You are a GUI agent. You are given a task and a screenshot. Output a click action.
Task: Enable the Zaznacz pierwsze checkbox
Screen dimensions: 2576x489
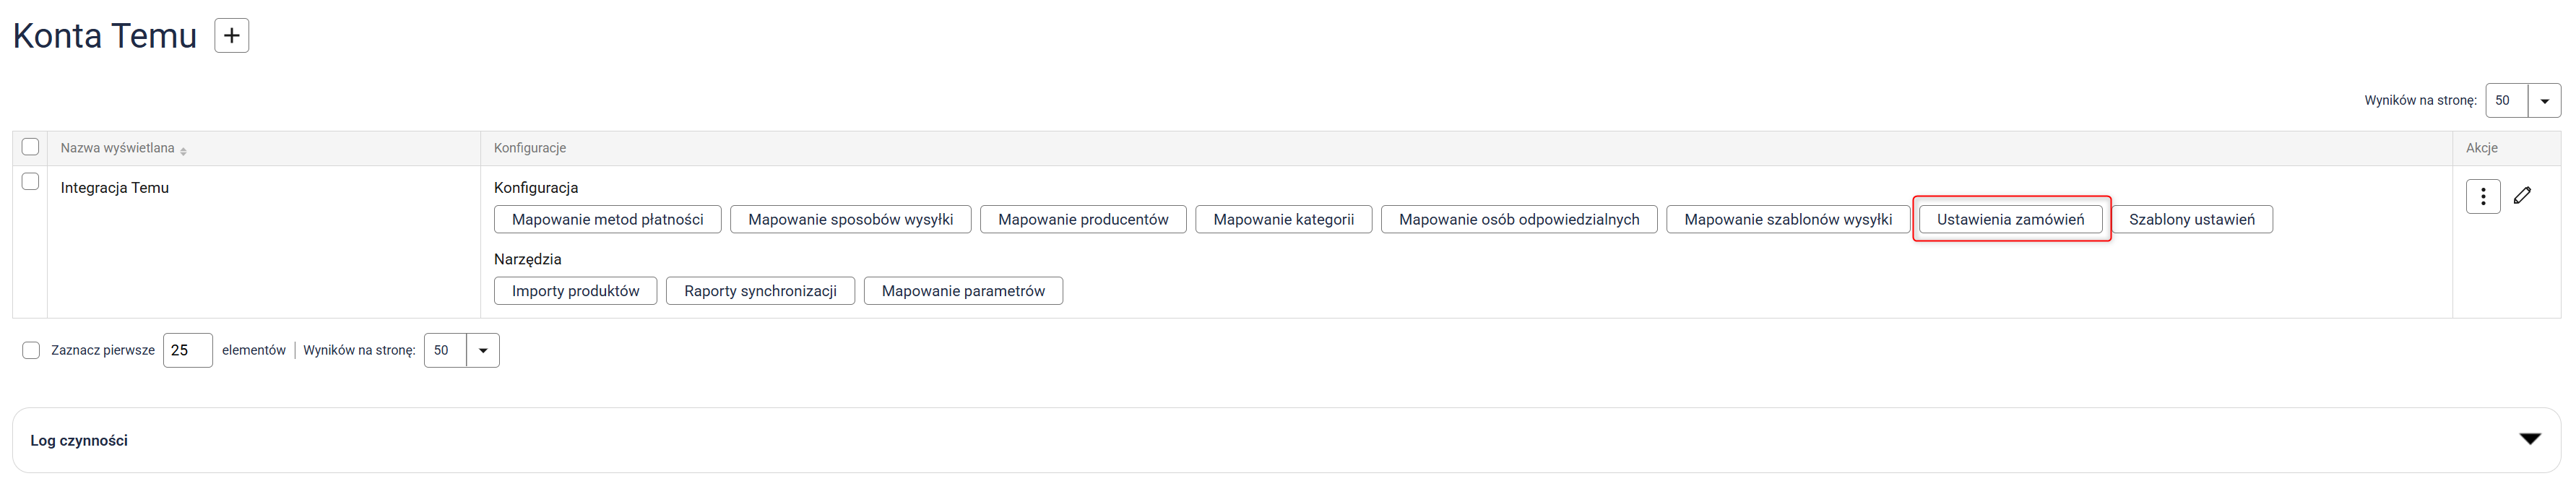31,350
